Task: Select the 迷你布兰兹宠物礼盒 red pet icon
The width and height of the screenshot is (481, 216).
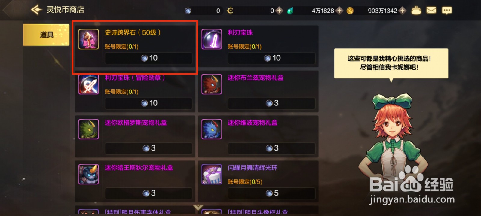Action: point(212,84)
